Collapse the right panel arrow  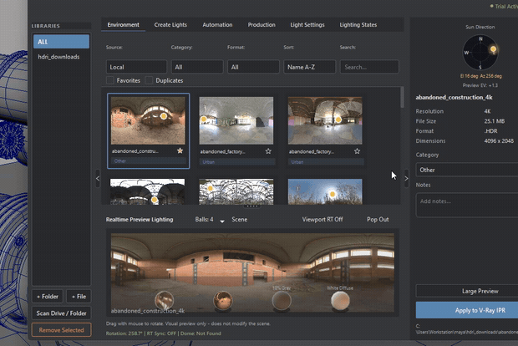[x=406, y=179]
